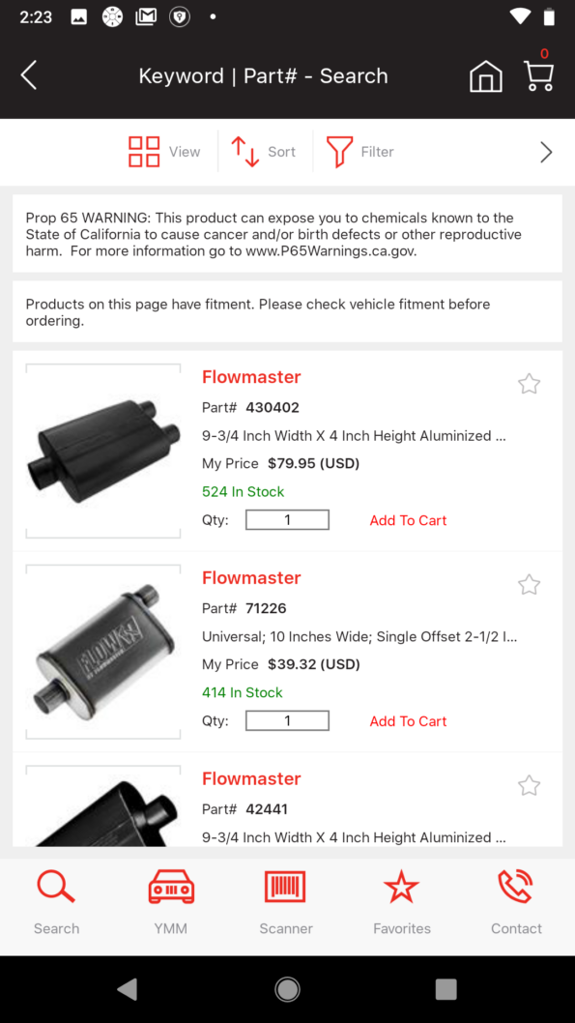Open the shopping cart icon

click(x=538, y=75)
